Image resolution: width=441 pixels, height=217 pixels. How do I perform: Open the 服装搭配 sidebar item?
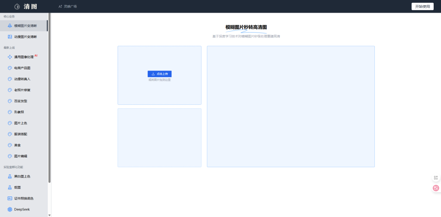[24, 134]
